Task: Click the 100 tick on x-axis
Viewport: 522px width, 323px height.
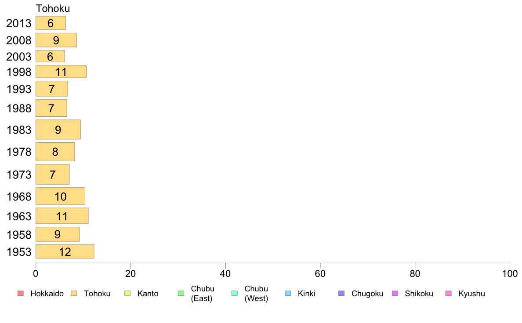Action: click(510, 274)
